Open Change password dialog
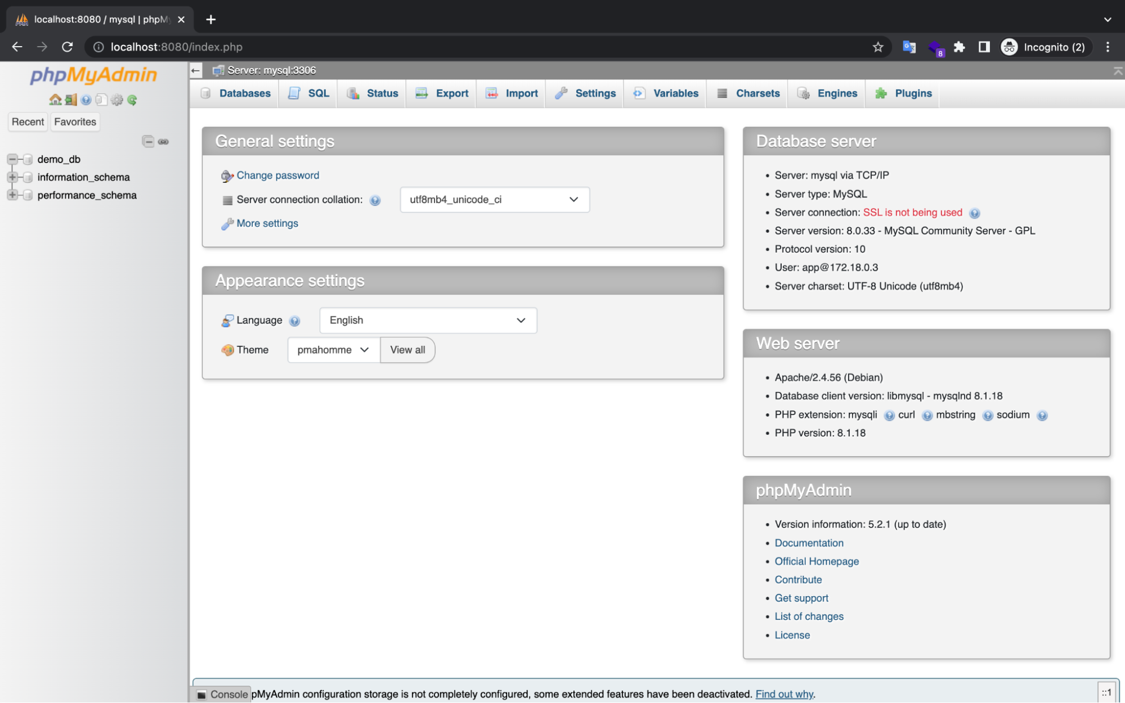 point(277,175)
